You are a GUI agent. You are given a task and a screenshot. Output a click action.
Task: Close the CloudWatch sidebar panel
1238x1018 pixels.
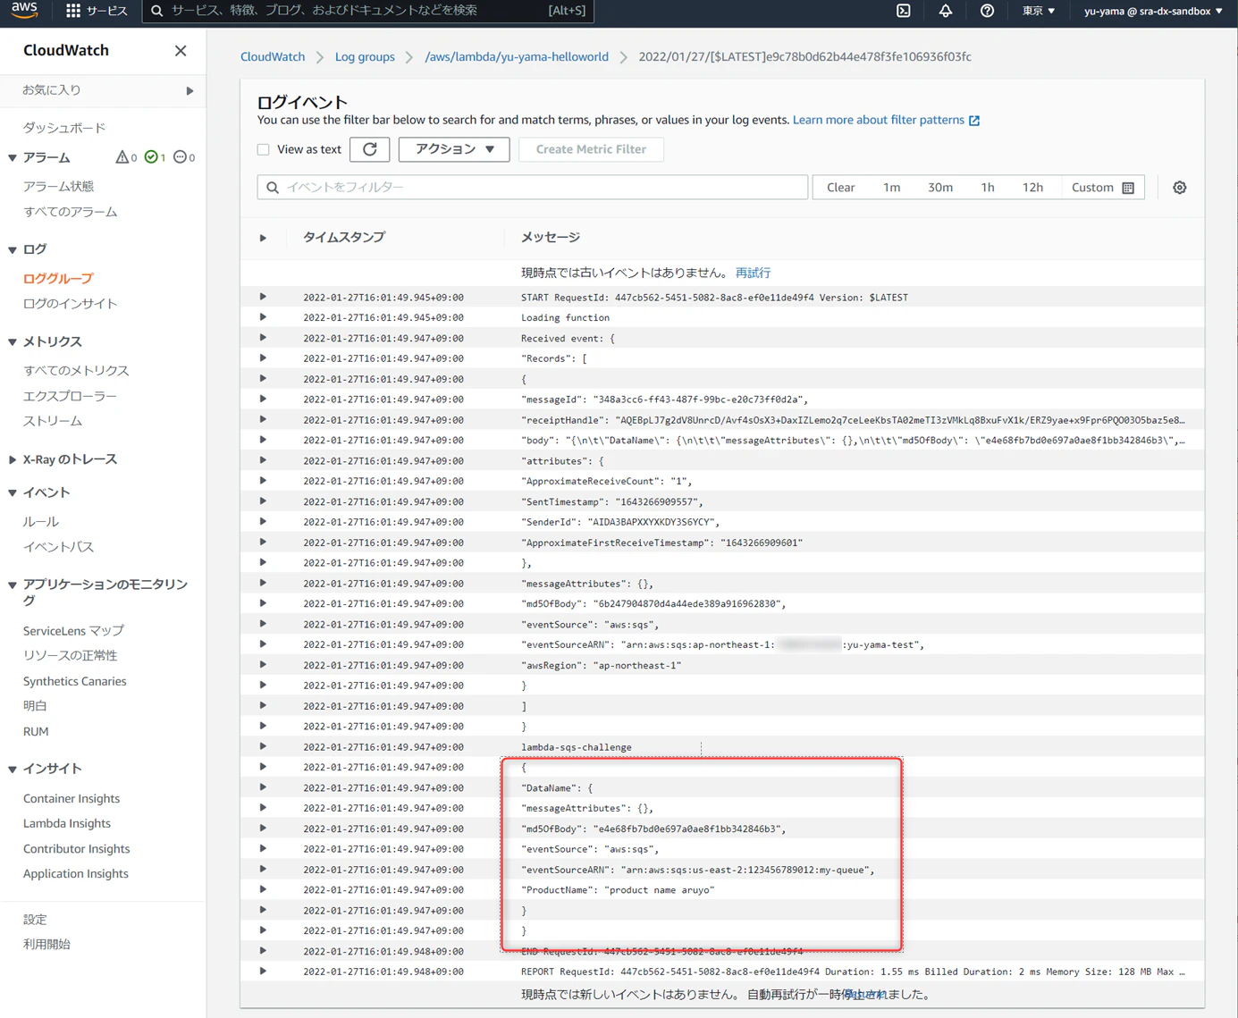point(181,51)
